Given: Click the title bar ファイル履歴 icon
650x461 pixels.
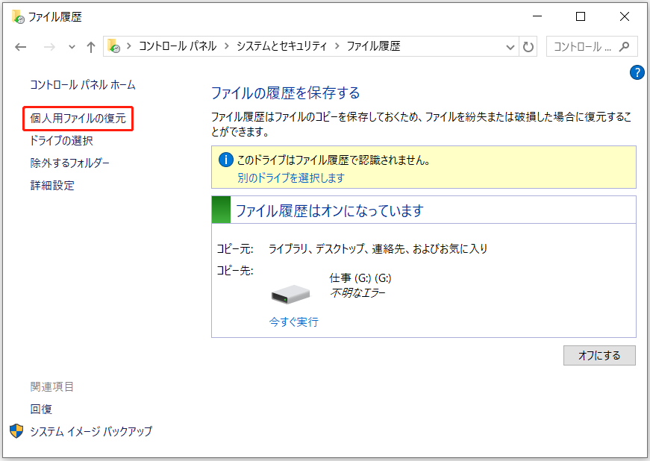Looking at the screenshot, I should click(x=18, y=17).
